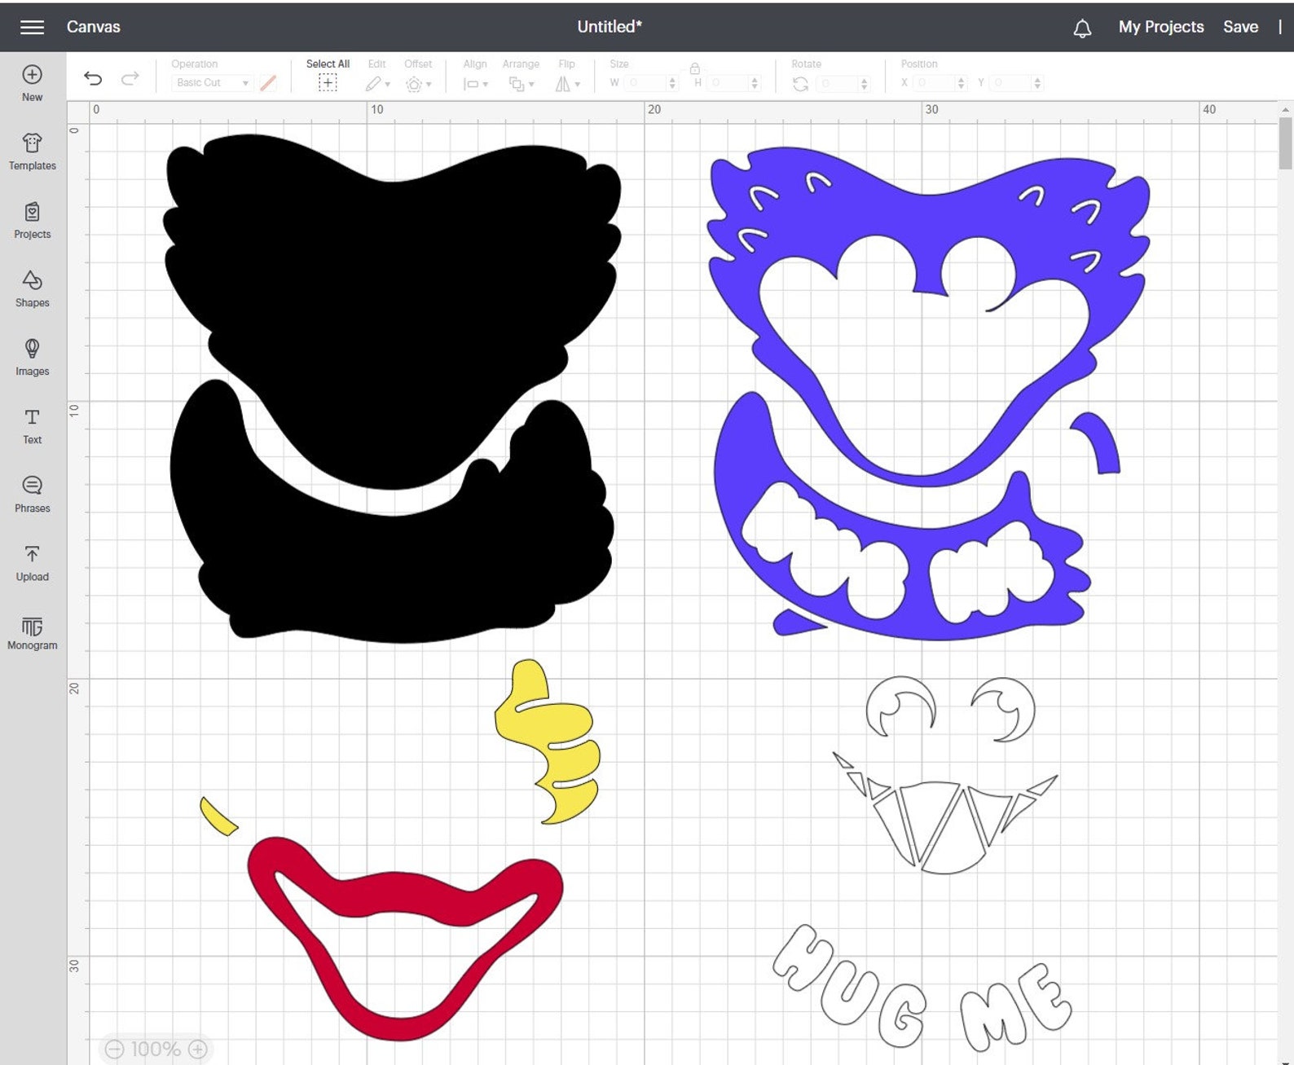Click the Rotate value field
This screenshot has width=1294, height=1065.
[x=838, y=83]
